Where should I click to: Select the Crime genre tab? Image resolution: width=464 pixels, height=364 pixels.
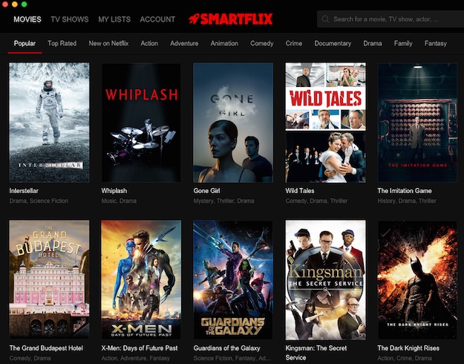click(x=294, y=44)
